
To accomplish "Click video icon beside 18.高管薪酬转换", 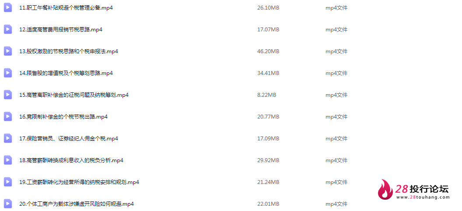I will coord(8,160).
